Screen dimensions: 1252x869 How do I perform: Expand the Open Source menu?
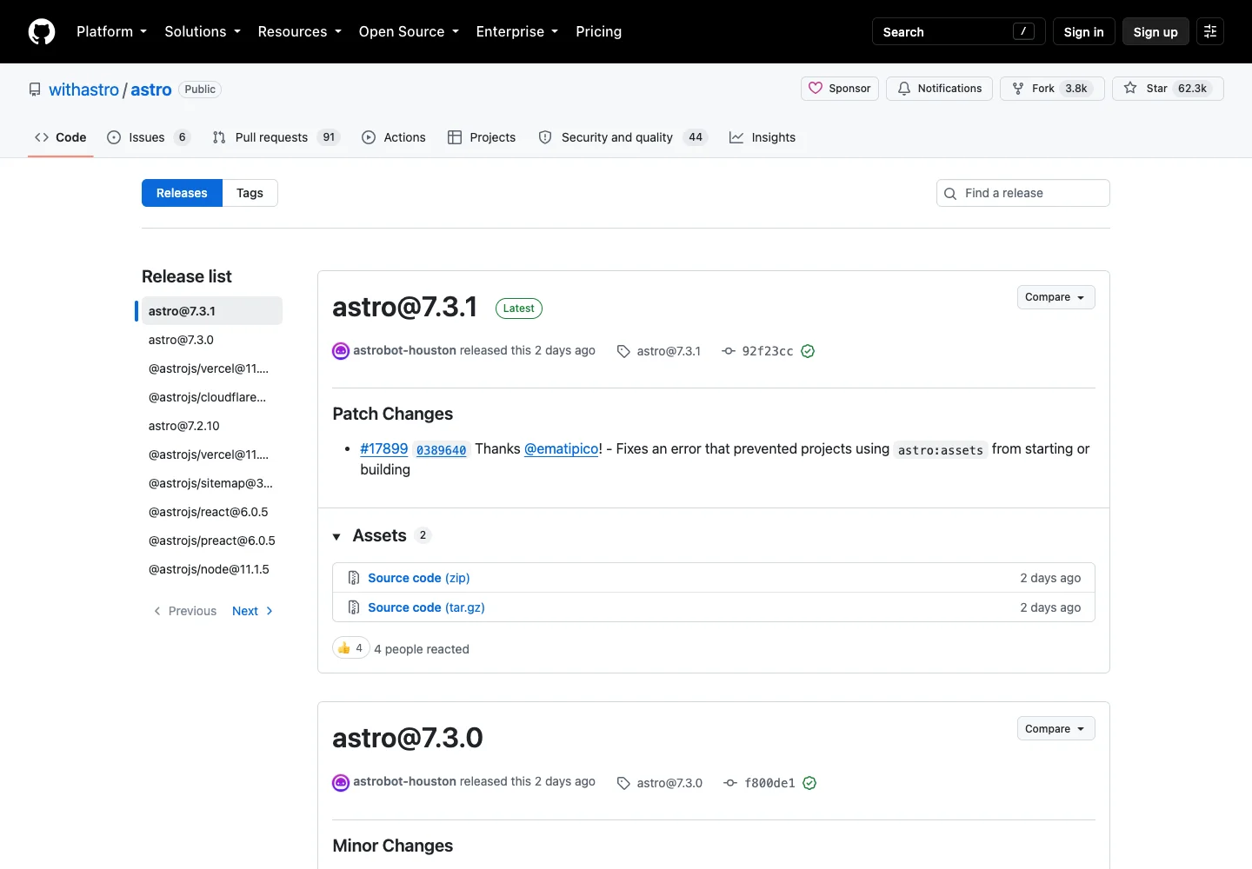click(409, 31)
